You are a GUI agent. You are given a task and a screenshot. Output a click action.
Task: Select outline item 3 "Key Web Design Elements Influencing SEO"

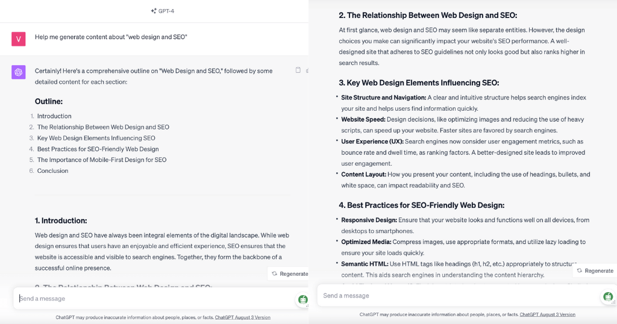[x=96, y=138]
